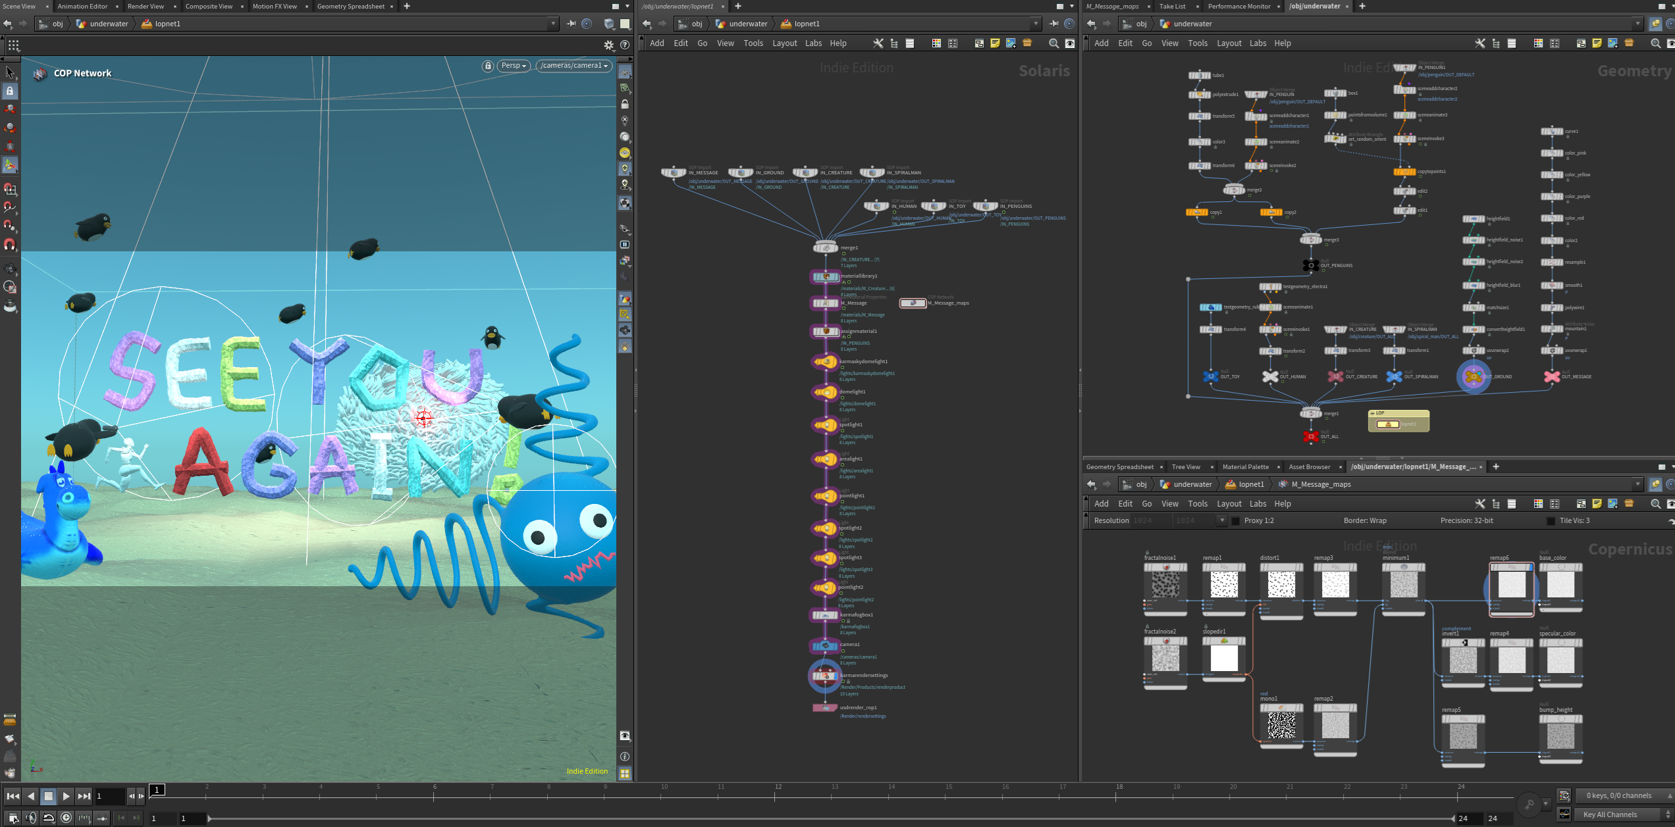Click the real-time playback clock icon
This screenshot has width=1675, height=827.
coord(66,818)
